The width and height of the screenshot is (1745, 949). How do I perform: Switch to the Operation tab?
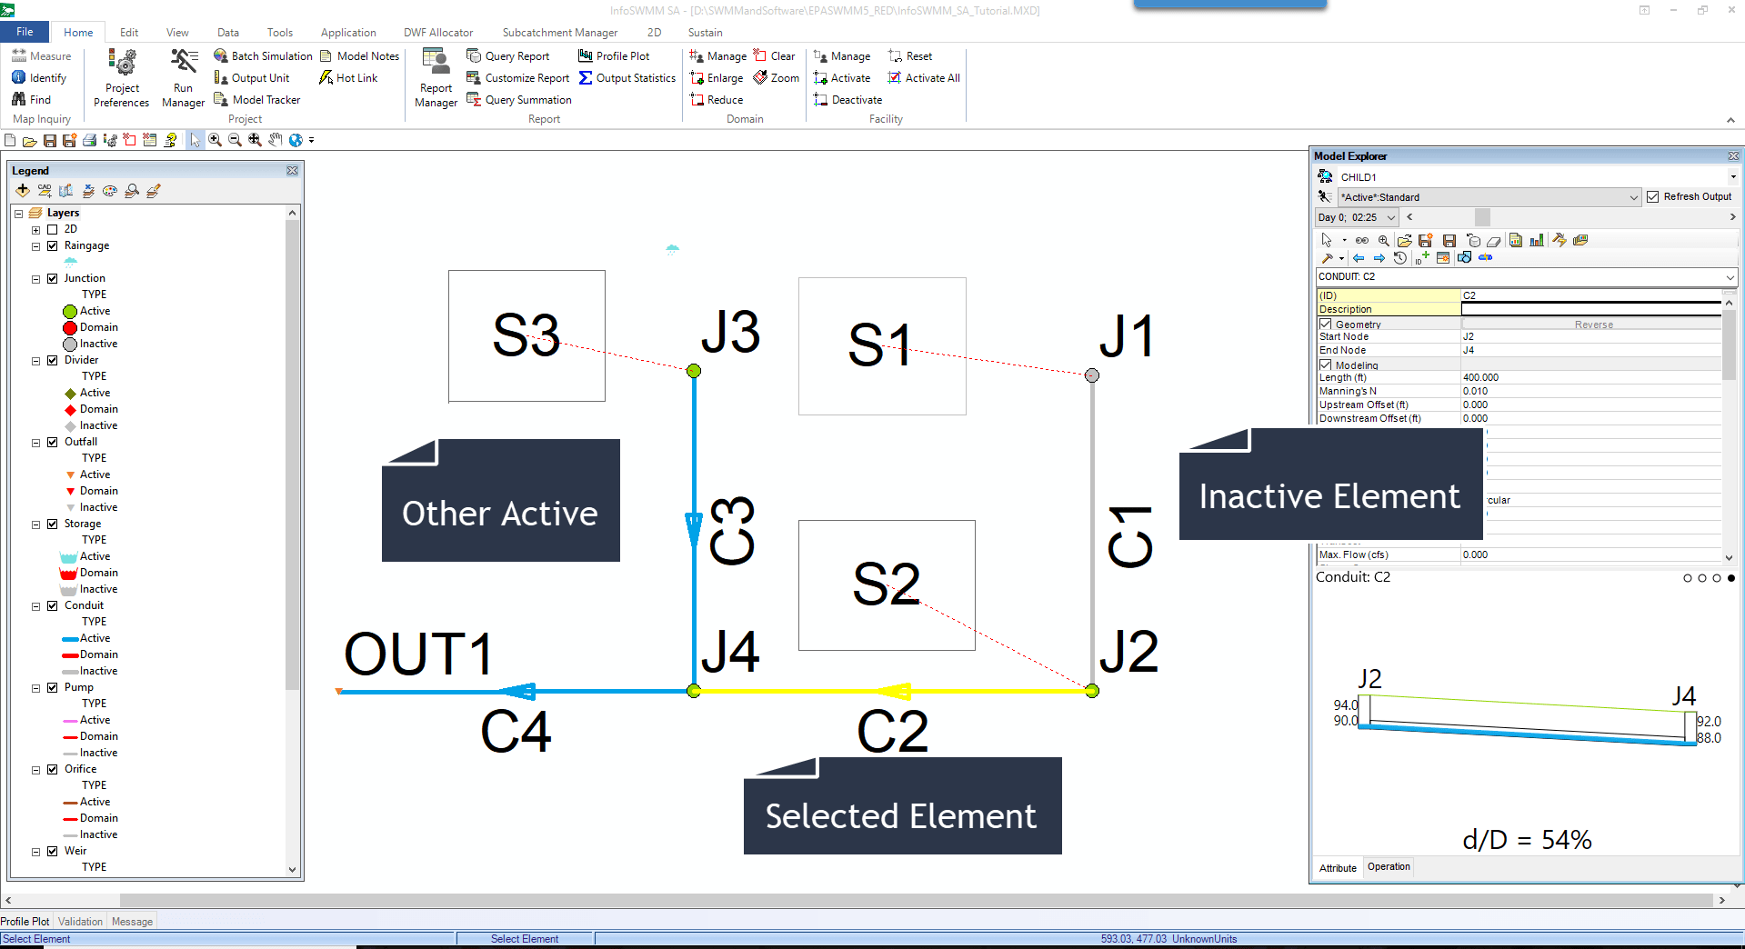(1389, 867)
